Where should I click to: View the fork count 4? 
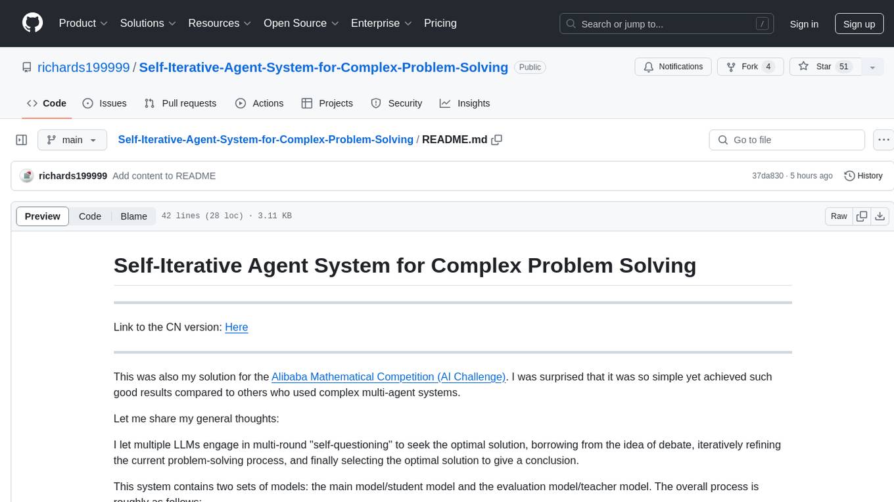(768, 67)
